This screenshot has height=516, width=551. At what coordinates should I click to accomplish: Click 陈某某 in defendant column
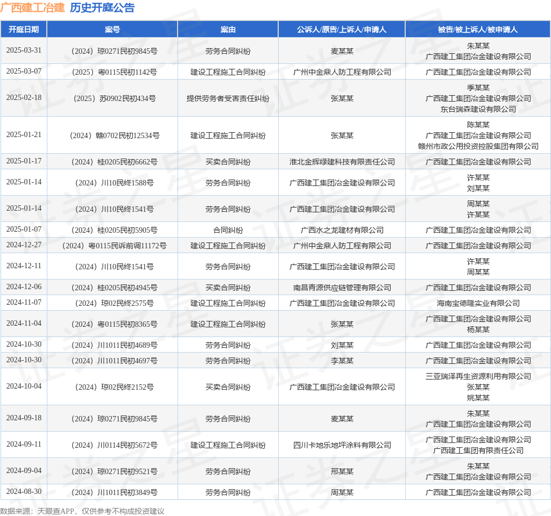[x=478, y=125]
